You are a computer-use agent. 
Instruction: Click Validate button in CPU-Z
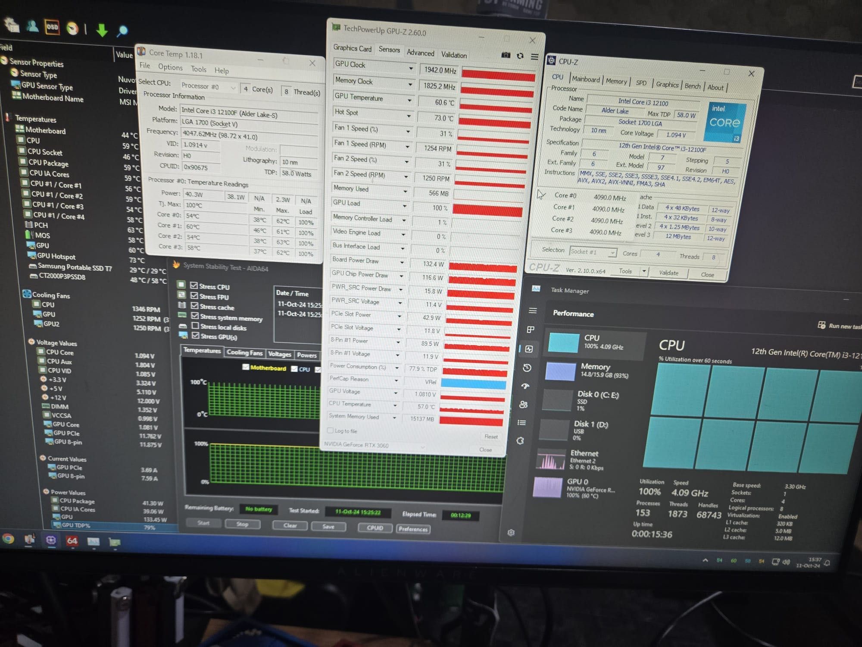pyautogui.click(x=668, y=273)
